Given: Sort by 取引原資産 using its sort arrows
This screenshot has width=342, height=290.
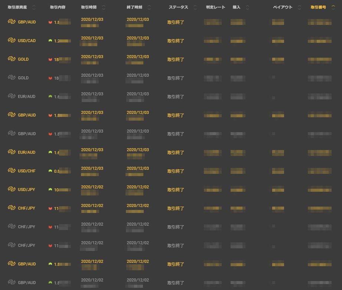Looking at the screenshot, I should pyautogui.click(x=34, y=7).
